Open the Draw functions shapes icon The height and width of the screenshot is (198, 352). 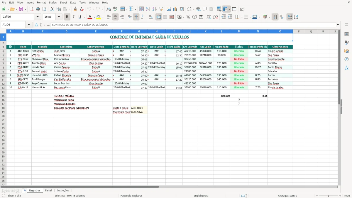point(242,9)
